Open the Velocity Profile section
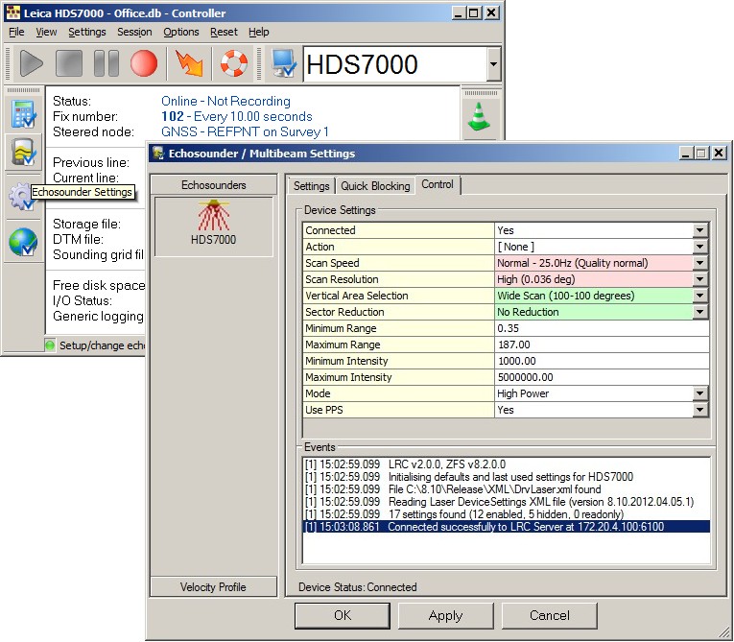The image size is (734, 642). click(x=213, y=587)
